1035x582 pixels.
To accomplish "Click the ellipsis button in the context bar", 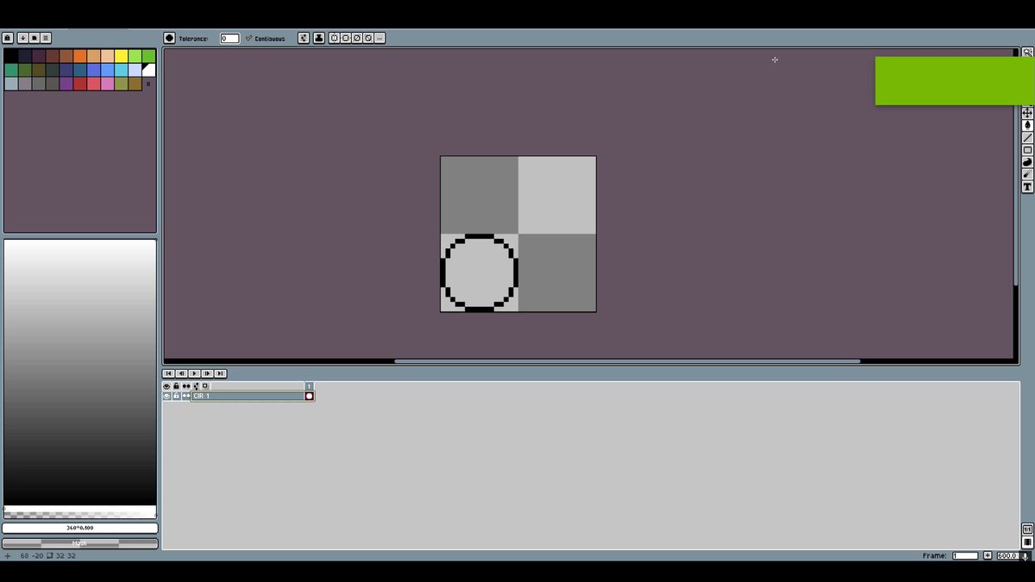I will [x=379, y=38].
